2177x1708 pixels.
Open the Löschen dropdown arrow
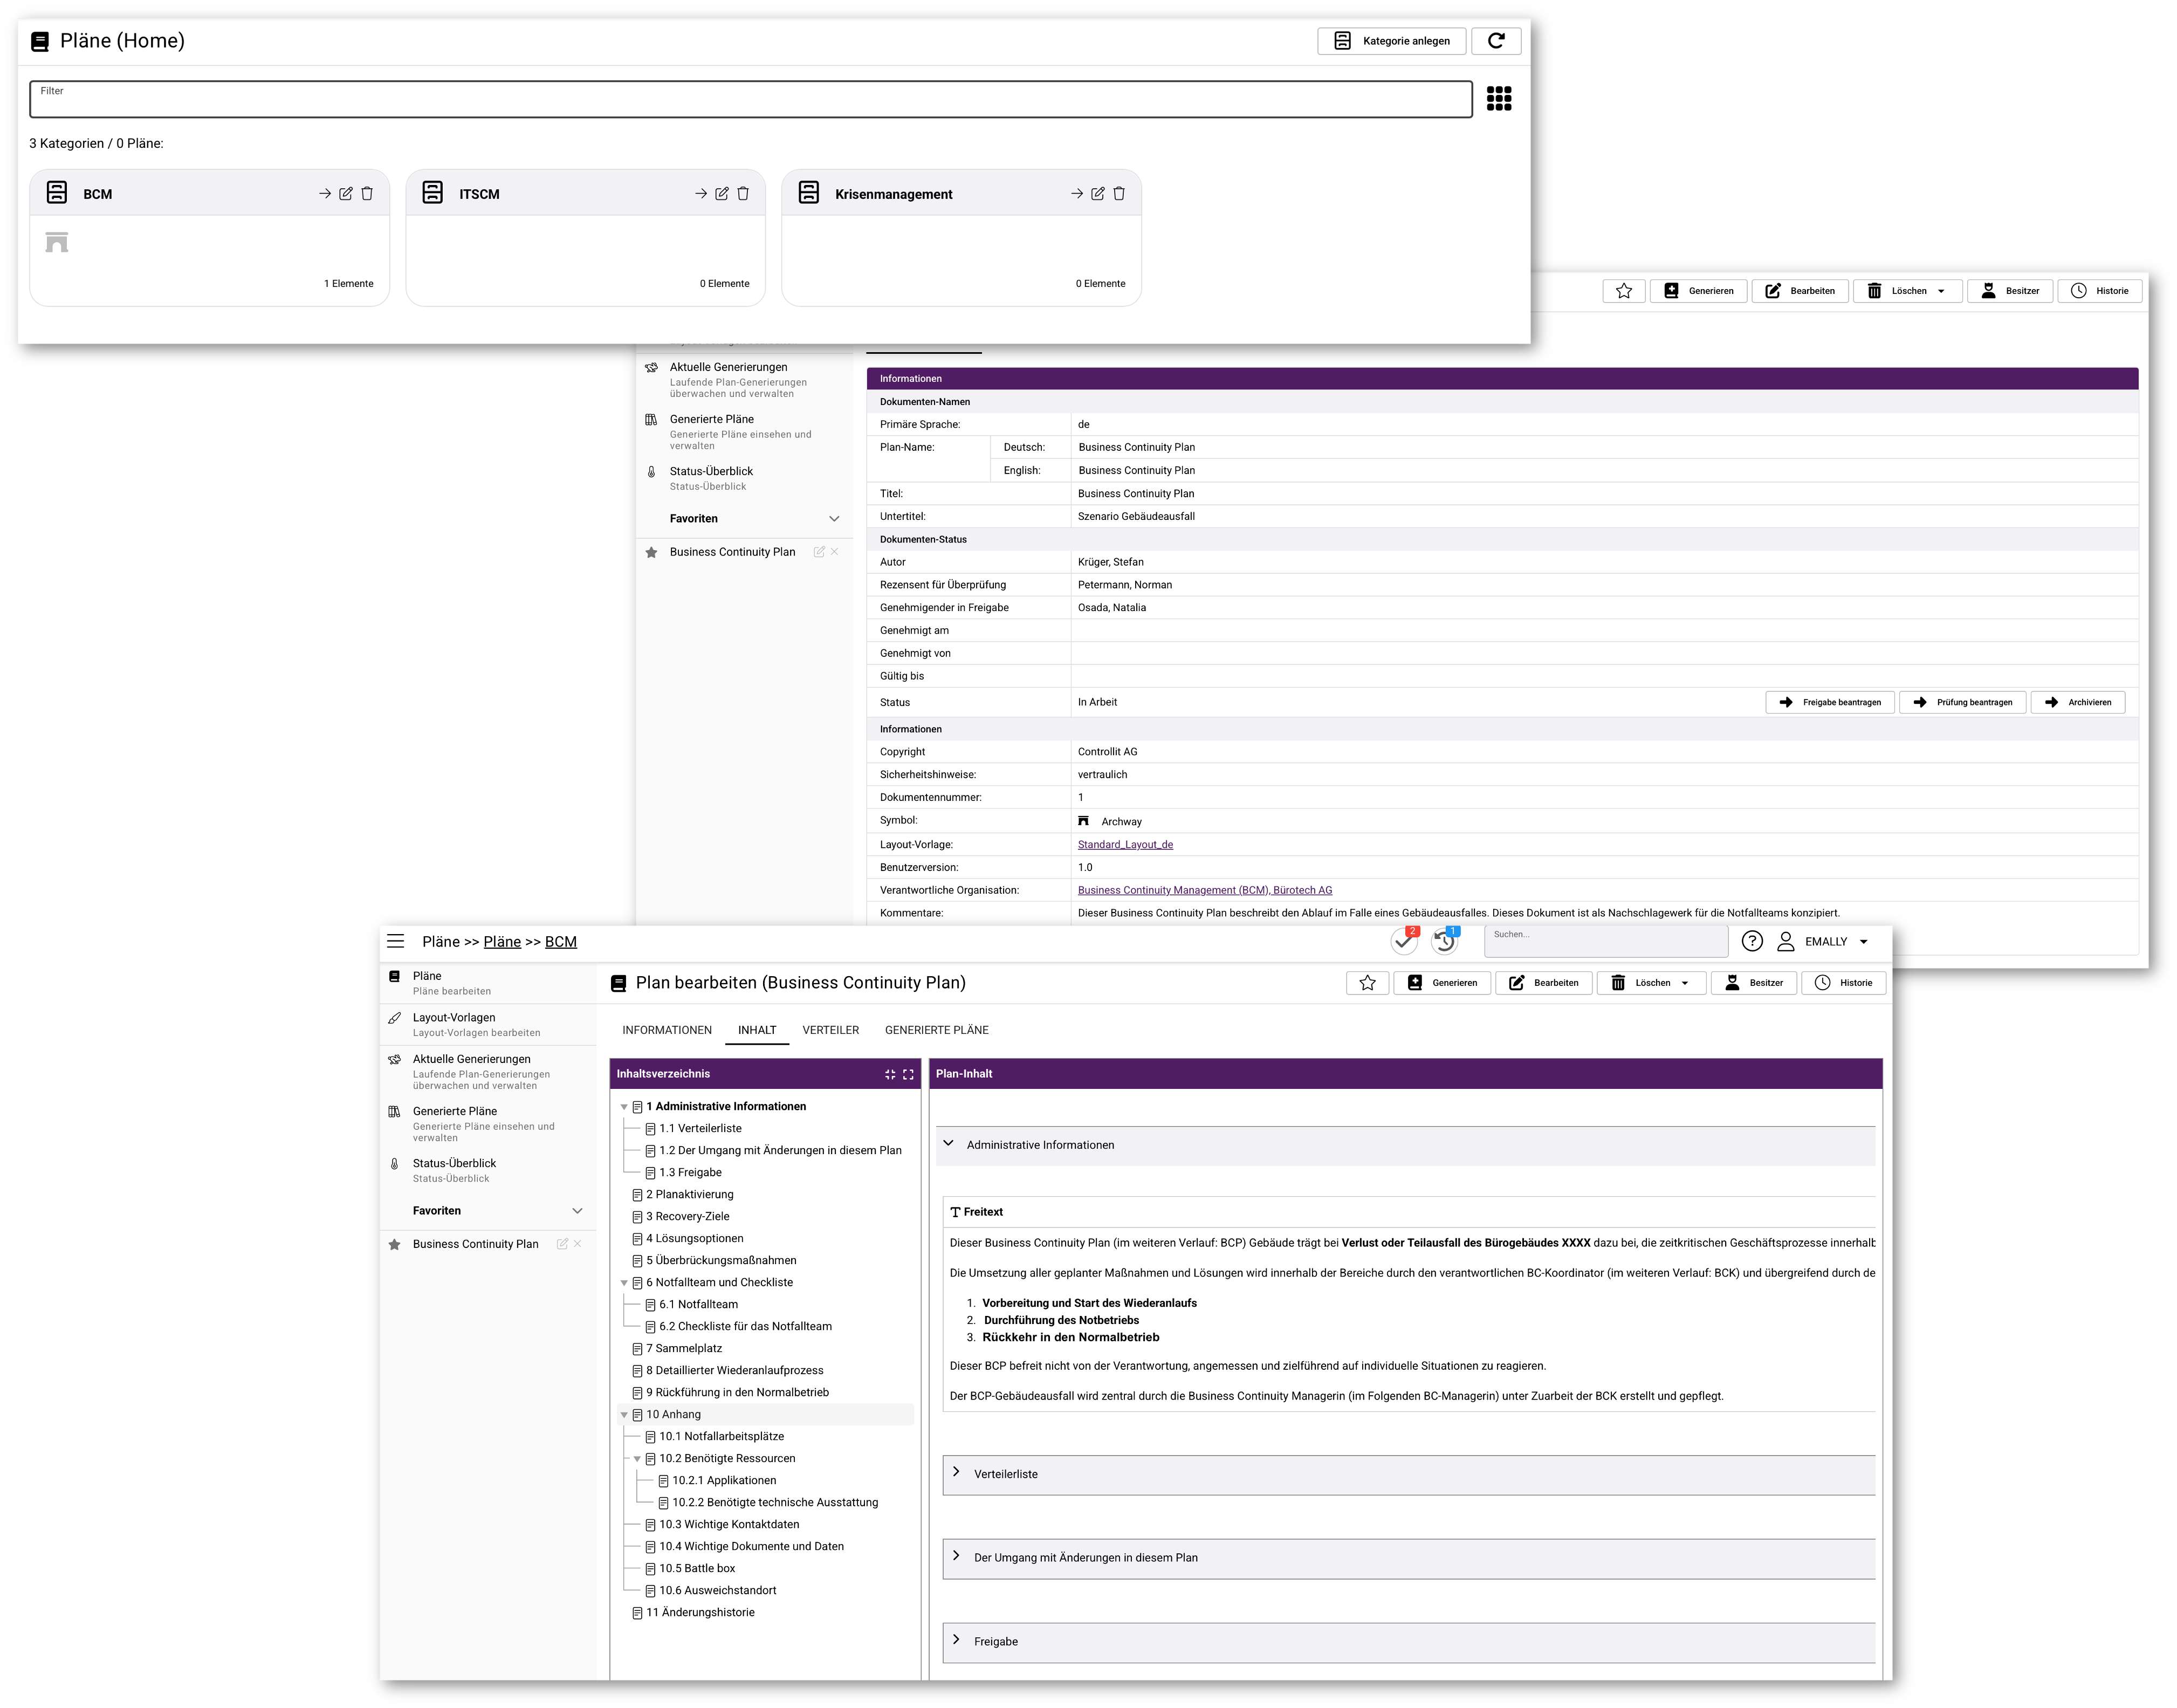[x=1685, y=983]
